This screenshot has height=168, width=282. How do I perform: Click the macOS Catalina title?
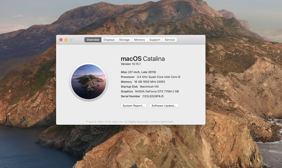coord(143,59)
